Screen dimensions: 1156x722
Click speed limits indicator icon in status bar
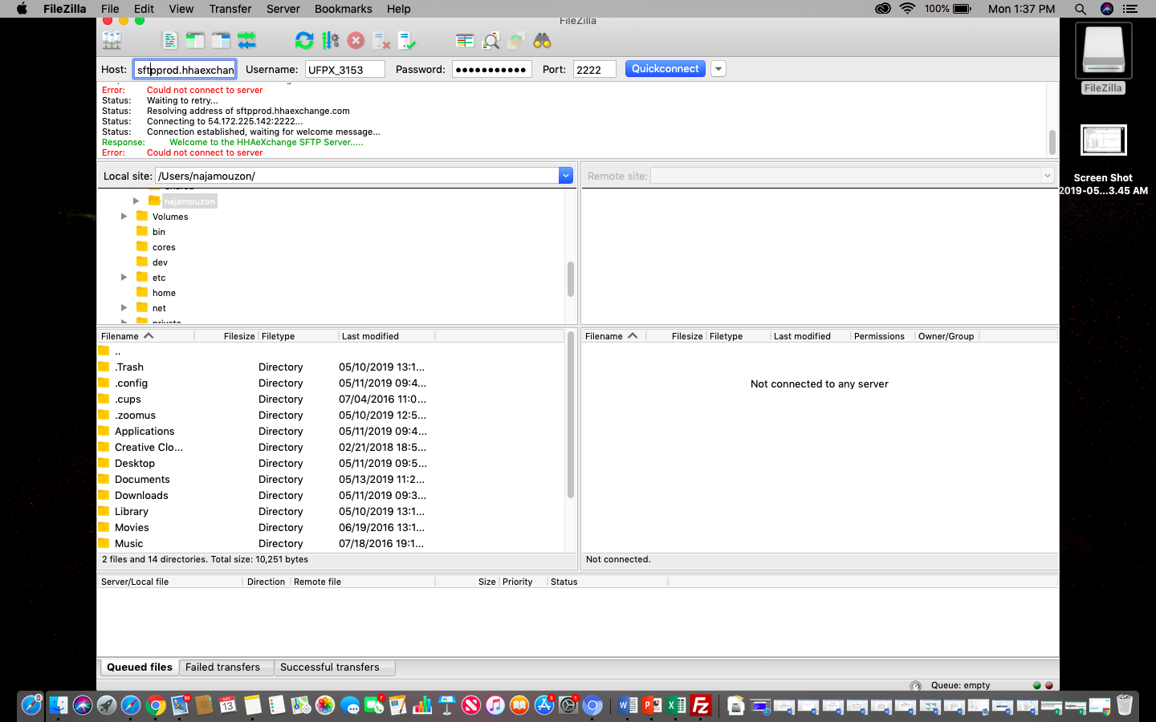pos(915,686)
